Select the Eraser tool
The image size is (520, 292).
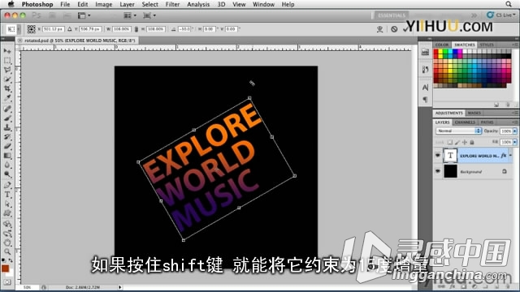[x=7, y=146]
